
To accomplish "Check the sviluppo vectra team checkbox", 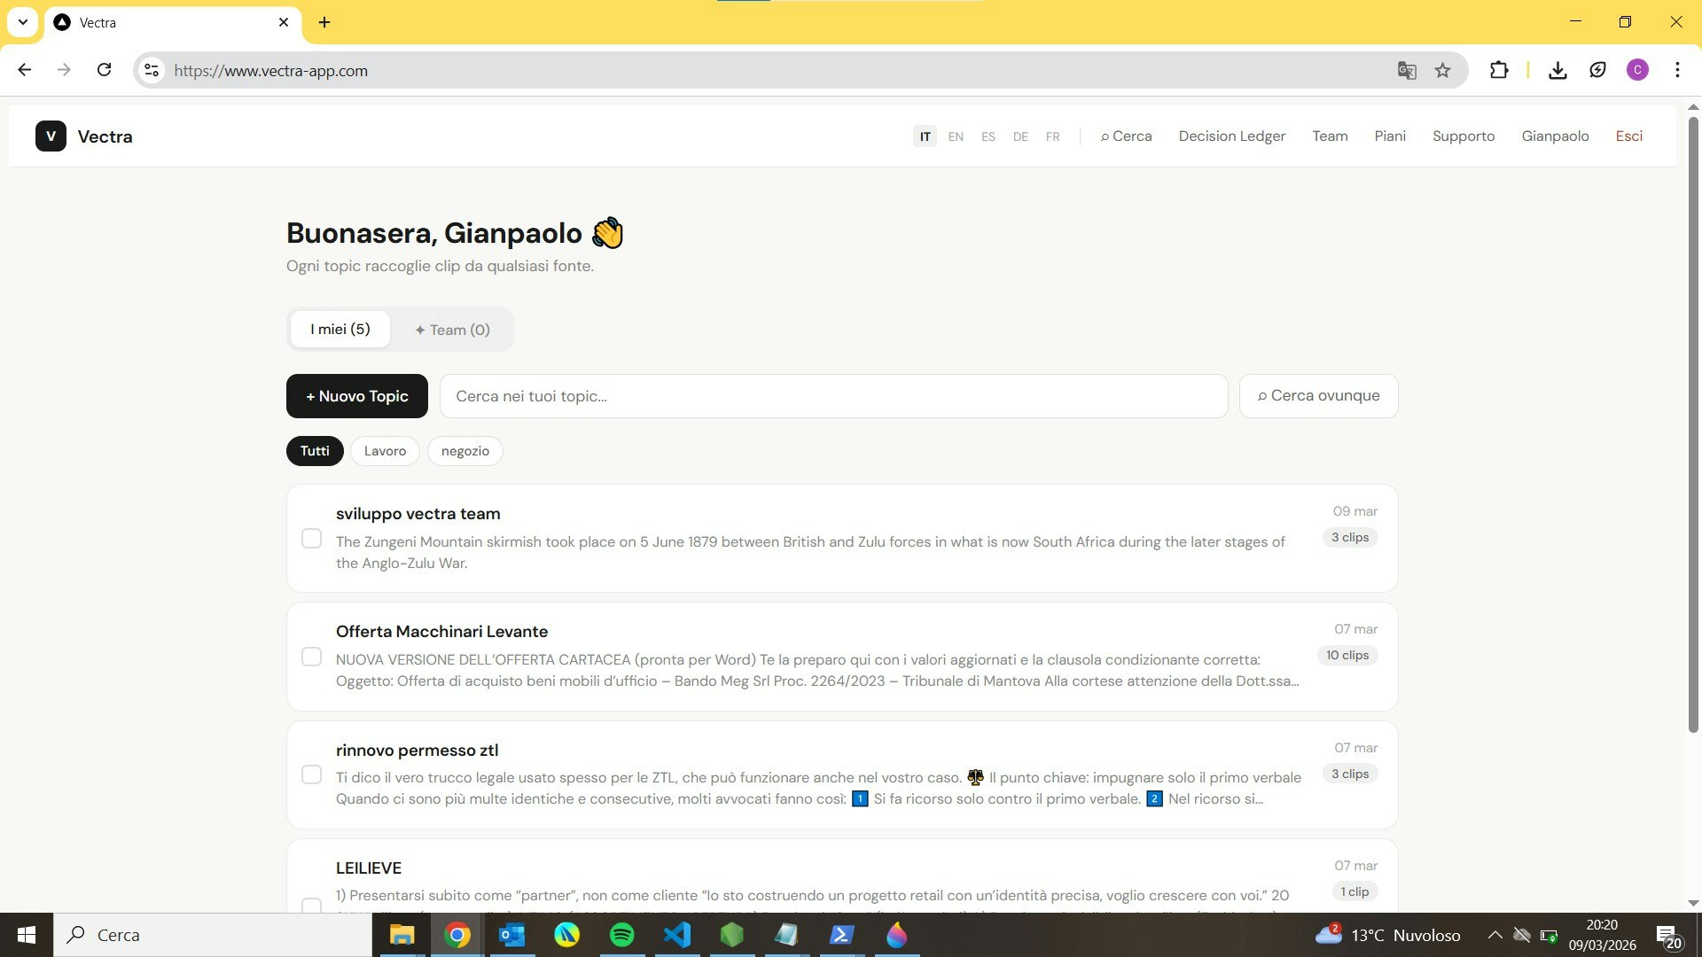I will pos(311,539).
